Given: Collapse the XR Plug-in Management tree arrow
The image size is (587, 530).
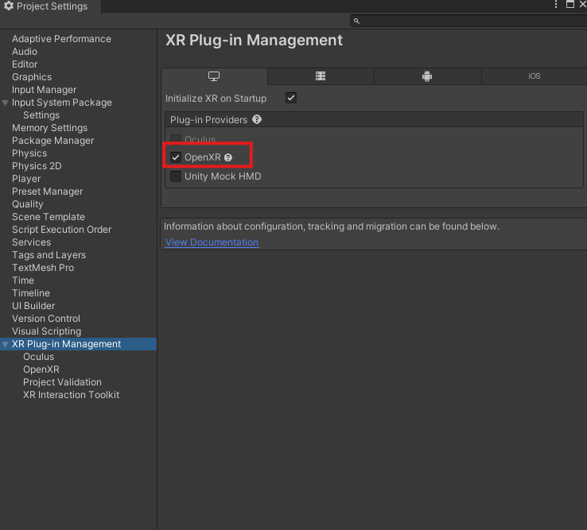Looking at the screenshot, I should (6, 344).
